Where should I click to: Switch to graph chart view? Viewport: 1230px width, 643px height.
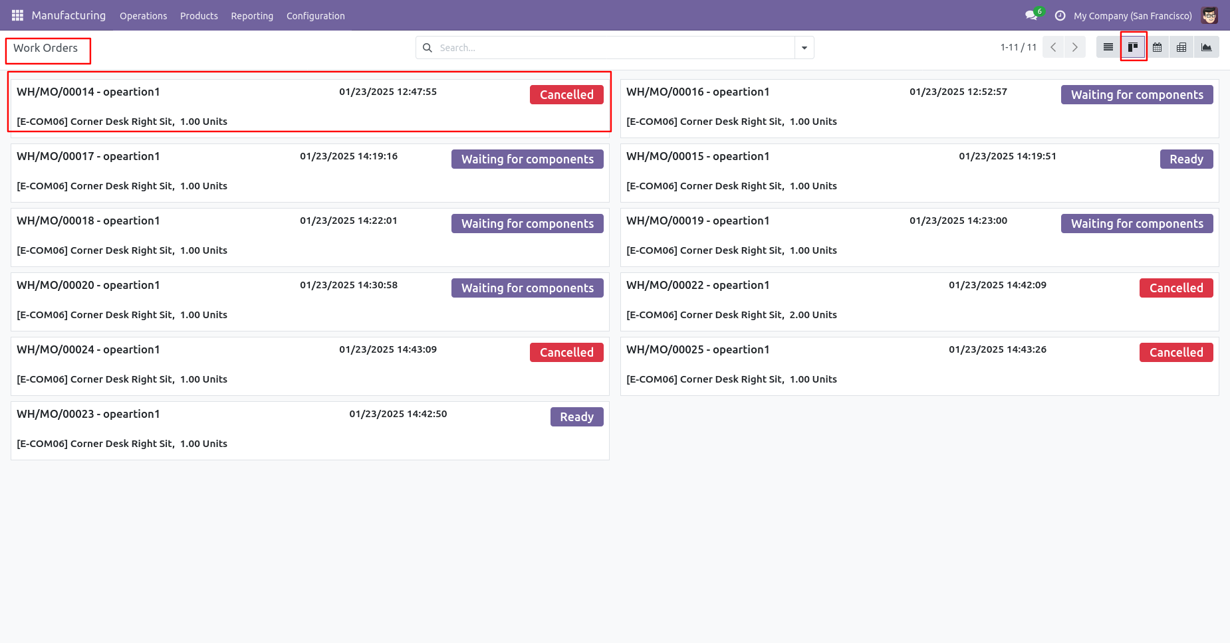tap(1206, 47)
